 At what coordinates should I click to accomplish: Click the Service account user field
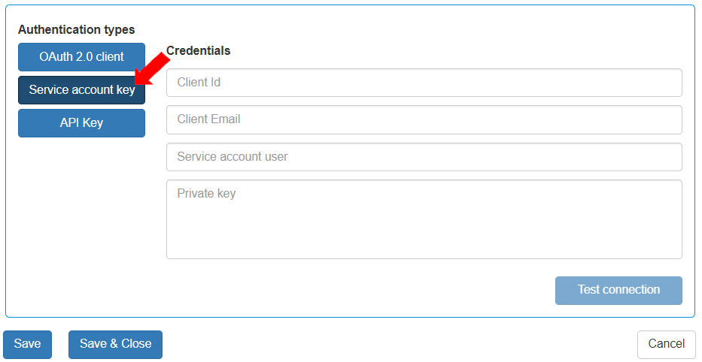pyautogui.click(x=424, y=157)
